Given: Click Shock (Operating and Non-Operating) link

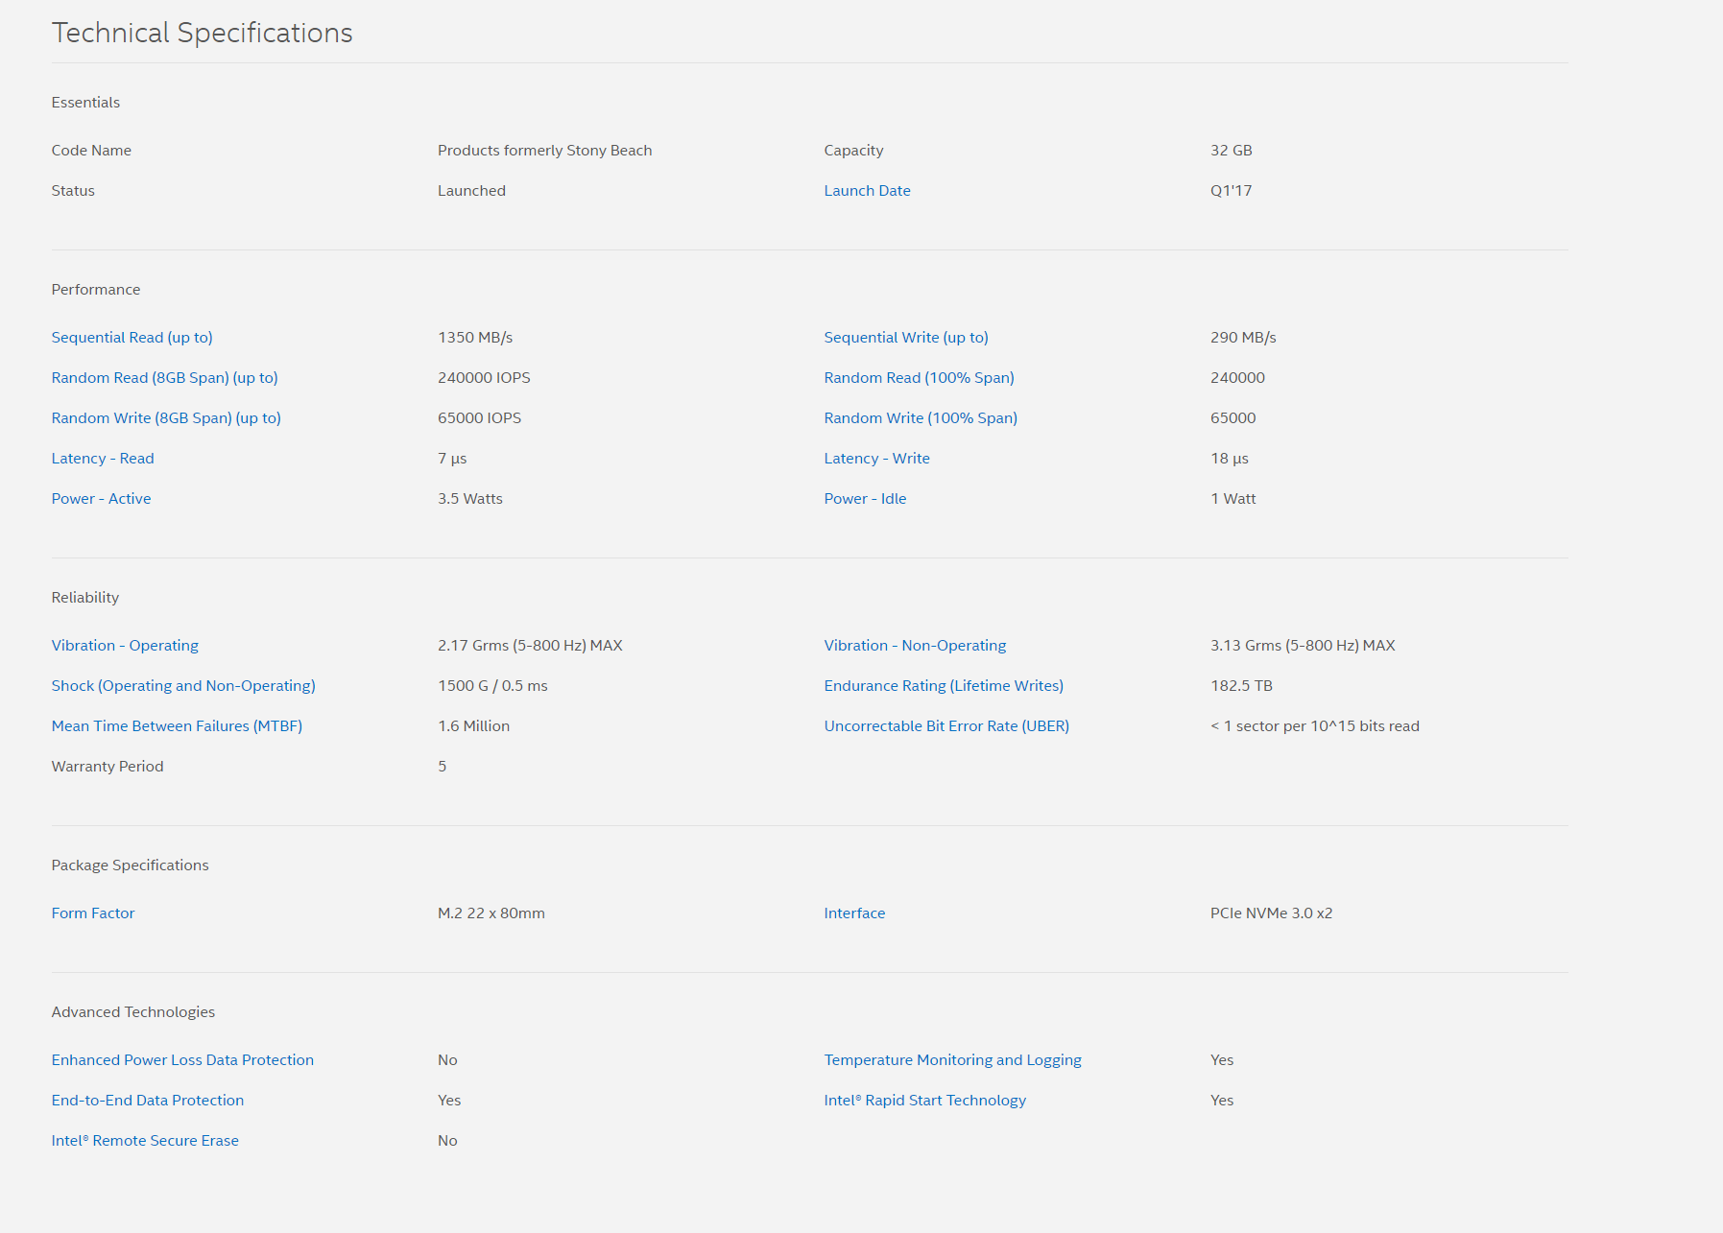Looking at the screenshot, I should (x=183, y=686).
